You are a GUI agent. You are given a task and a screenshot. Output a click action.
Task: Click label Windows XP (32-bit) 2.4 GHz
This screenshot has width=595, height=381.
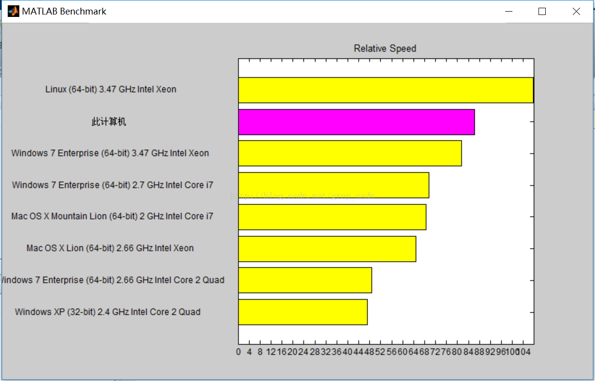point(108,312)
